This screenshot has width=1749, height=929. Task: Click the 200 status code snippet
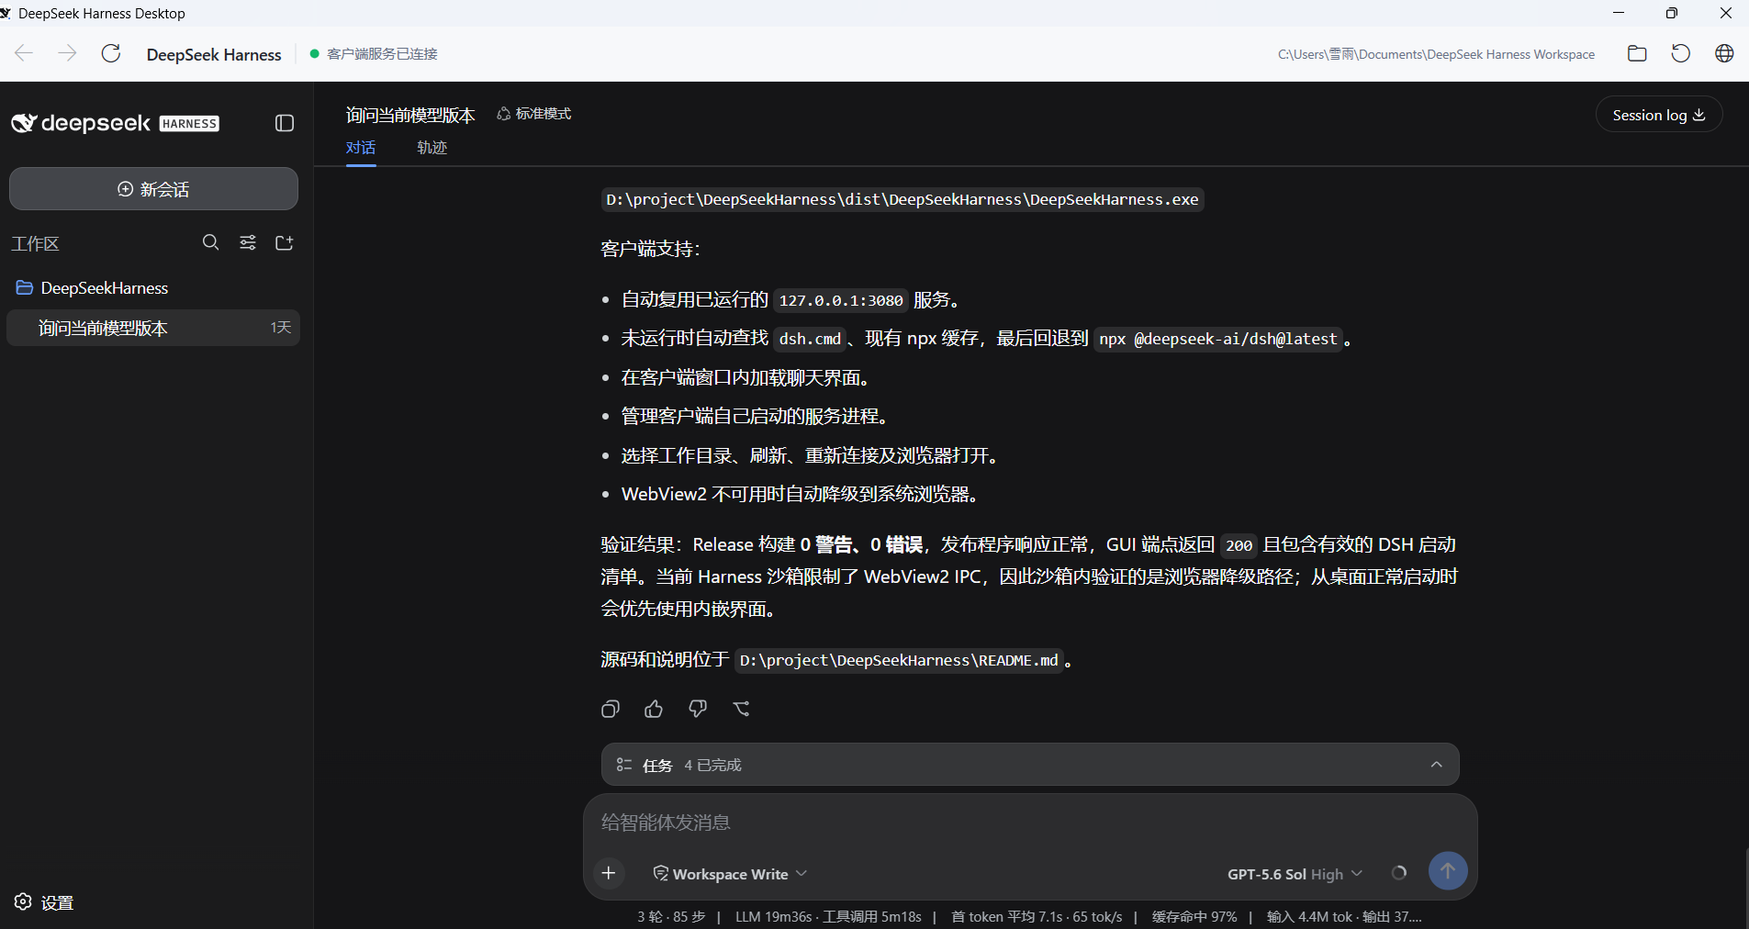pos(1239,545)
